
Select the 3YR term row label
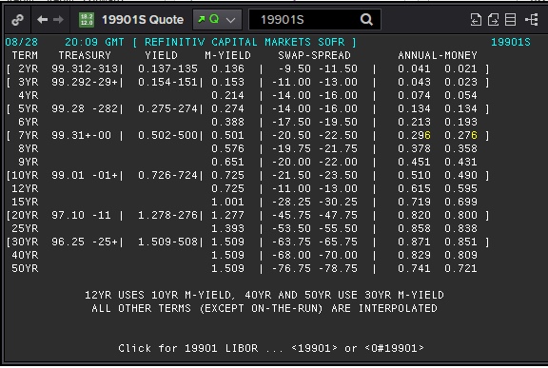point(29,82)
